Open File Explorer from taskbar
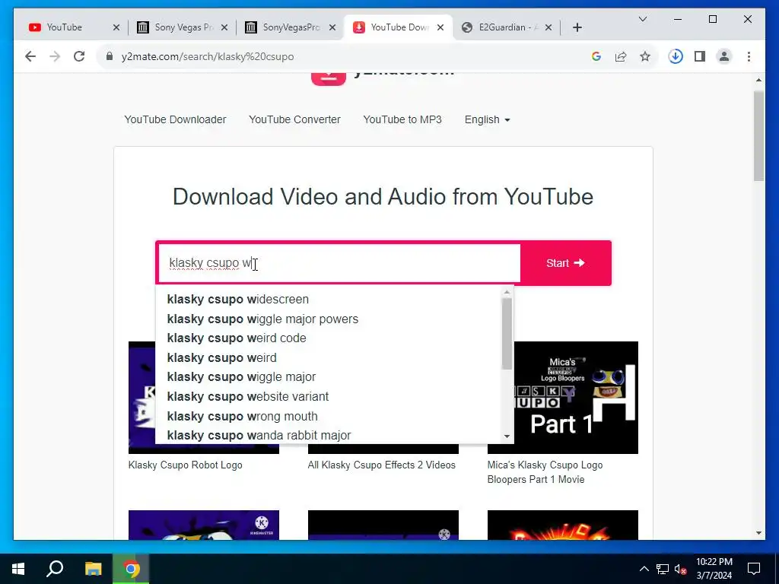This screenshot has height=584, width=779. point(93,569)
